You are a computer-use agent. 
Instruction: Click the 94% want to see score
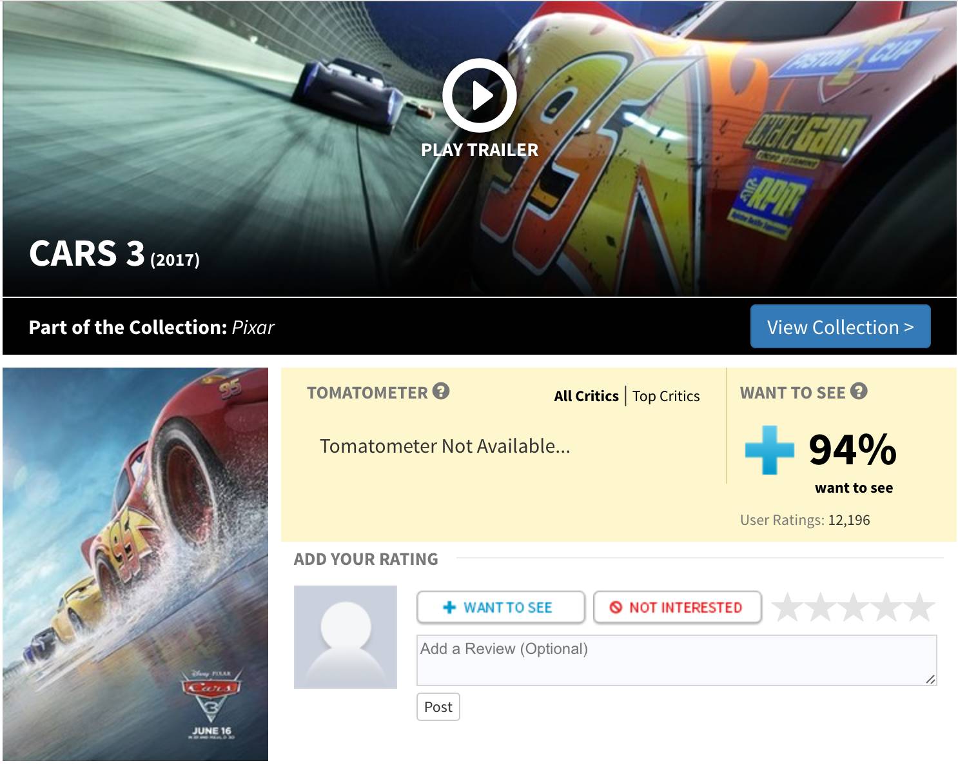pyautogui.click(x=852, y=449)
